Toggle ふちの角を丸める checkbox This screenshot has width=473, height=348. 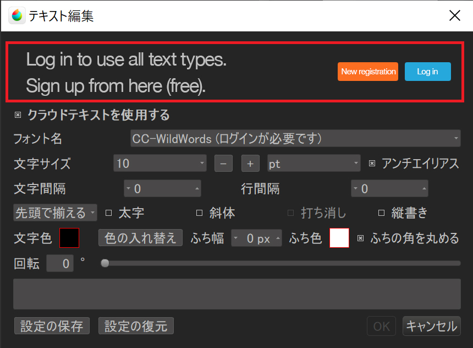coord(361,238)
